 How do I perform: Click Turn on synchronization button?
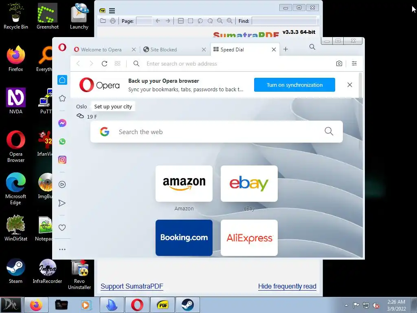294,85
